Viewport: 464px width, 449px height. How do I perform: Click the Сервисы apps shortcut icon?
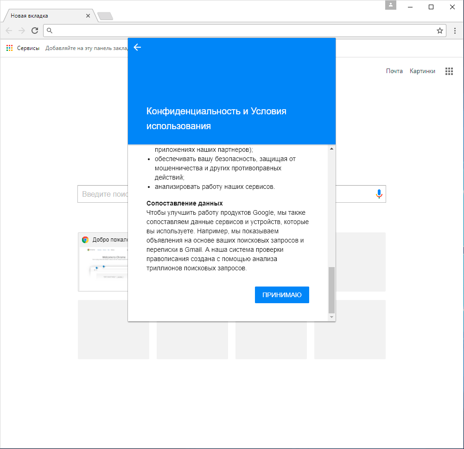coord(9,48)
